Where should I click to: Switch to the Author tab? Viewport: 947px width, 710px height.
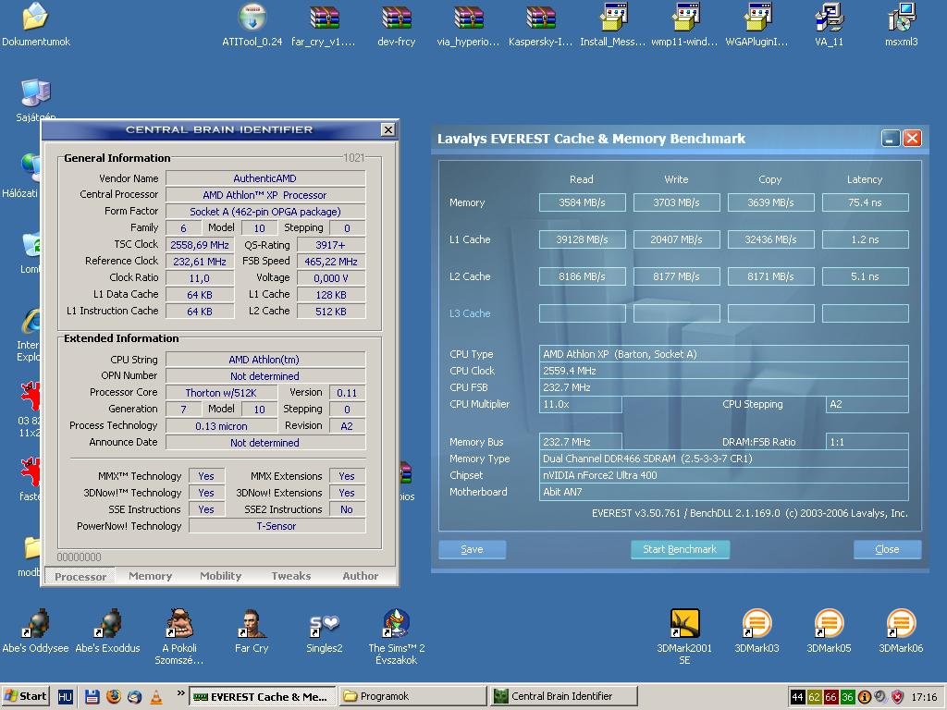click(361, 576)
